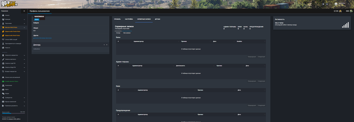Click the Игрок badge under MAKSIMKAA

37,19
